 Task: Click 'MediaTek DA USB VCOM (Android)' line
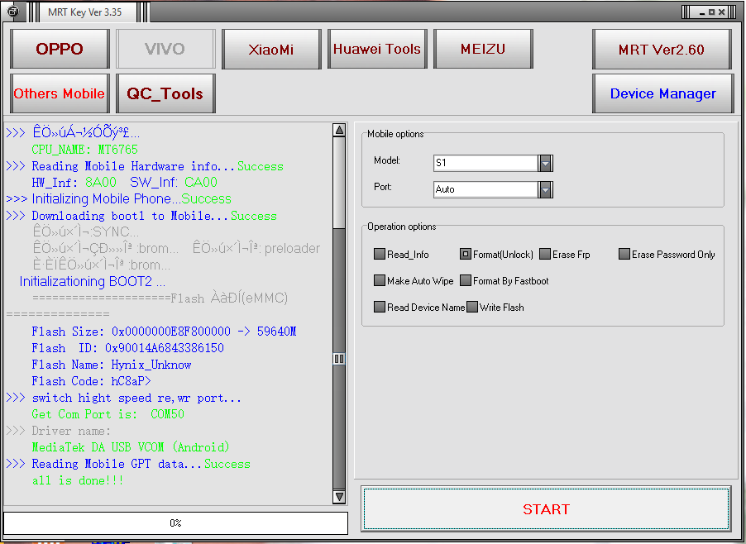[x=131, y=447]
